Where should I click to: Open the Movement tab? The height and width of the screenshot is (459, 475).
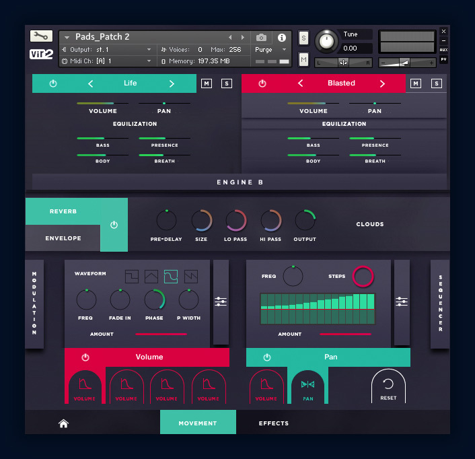tap(198, 422)
